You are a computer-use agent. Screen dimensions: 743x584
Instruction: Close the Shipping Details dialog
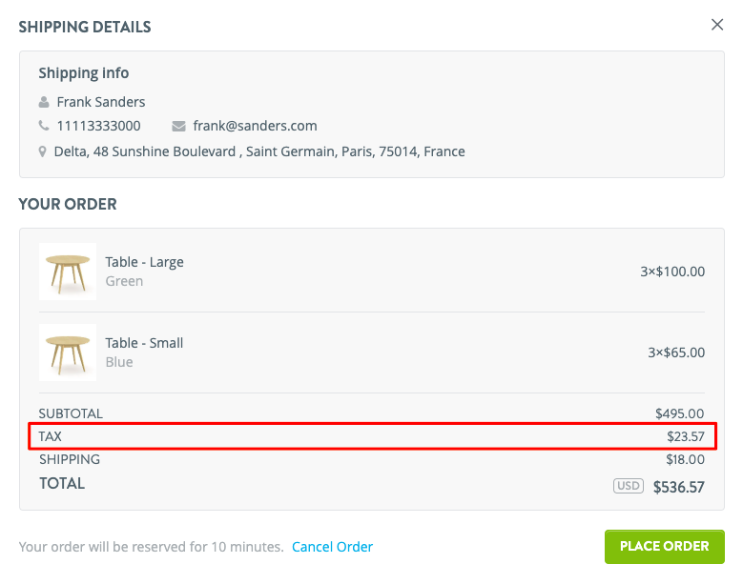717,25
